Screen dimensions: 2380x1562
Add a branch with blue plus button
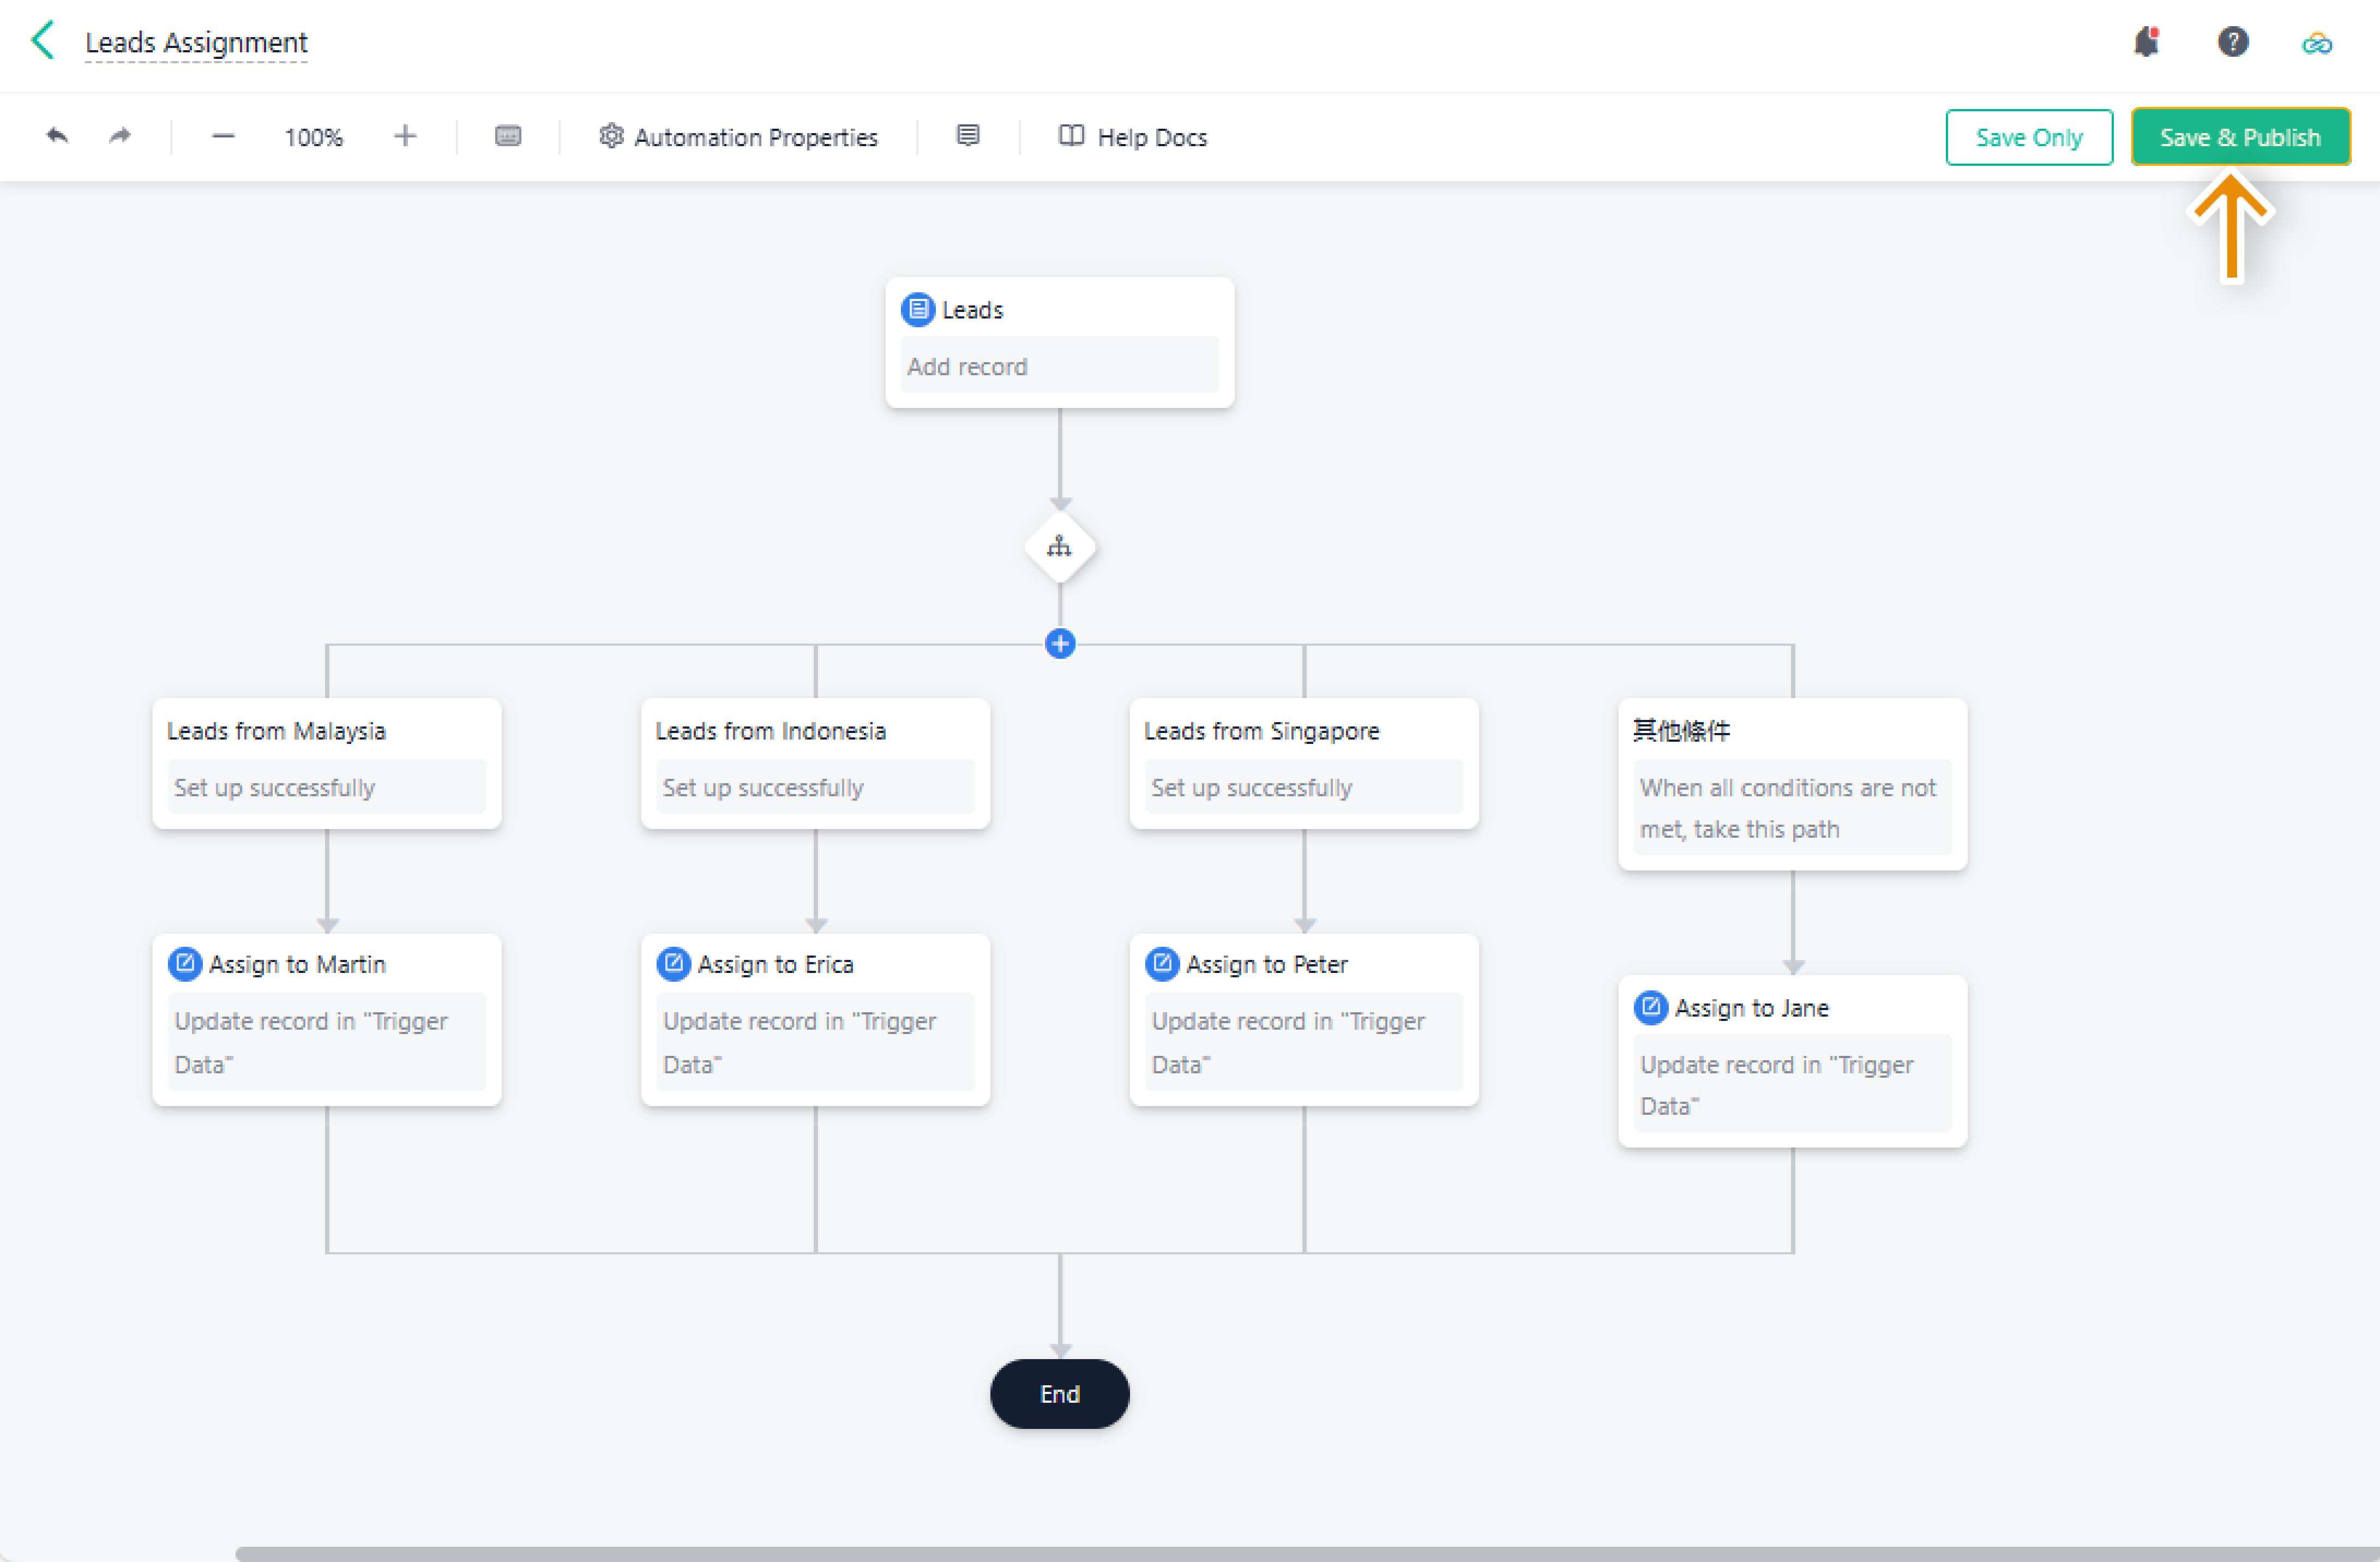coord(1059,644)
